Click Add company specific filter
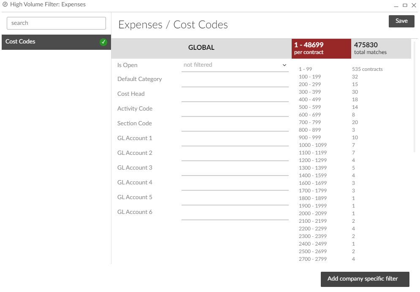 365,279
